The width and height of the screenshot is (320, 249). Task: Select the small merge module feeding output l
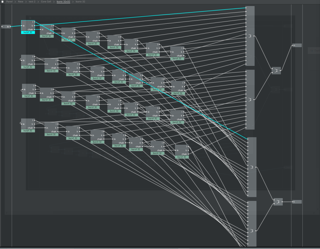point(278,202)
